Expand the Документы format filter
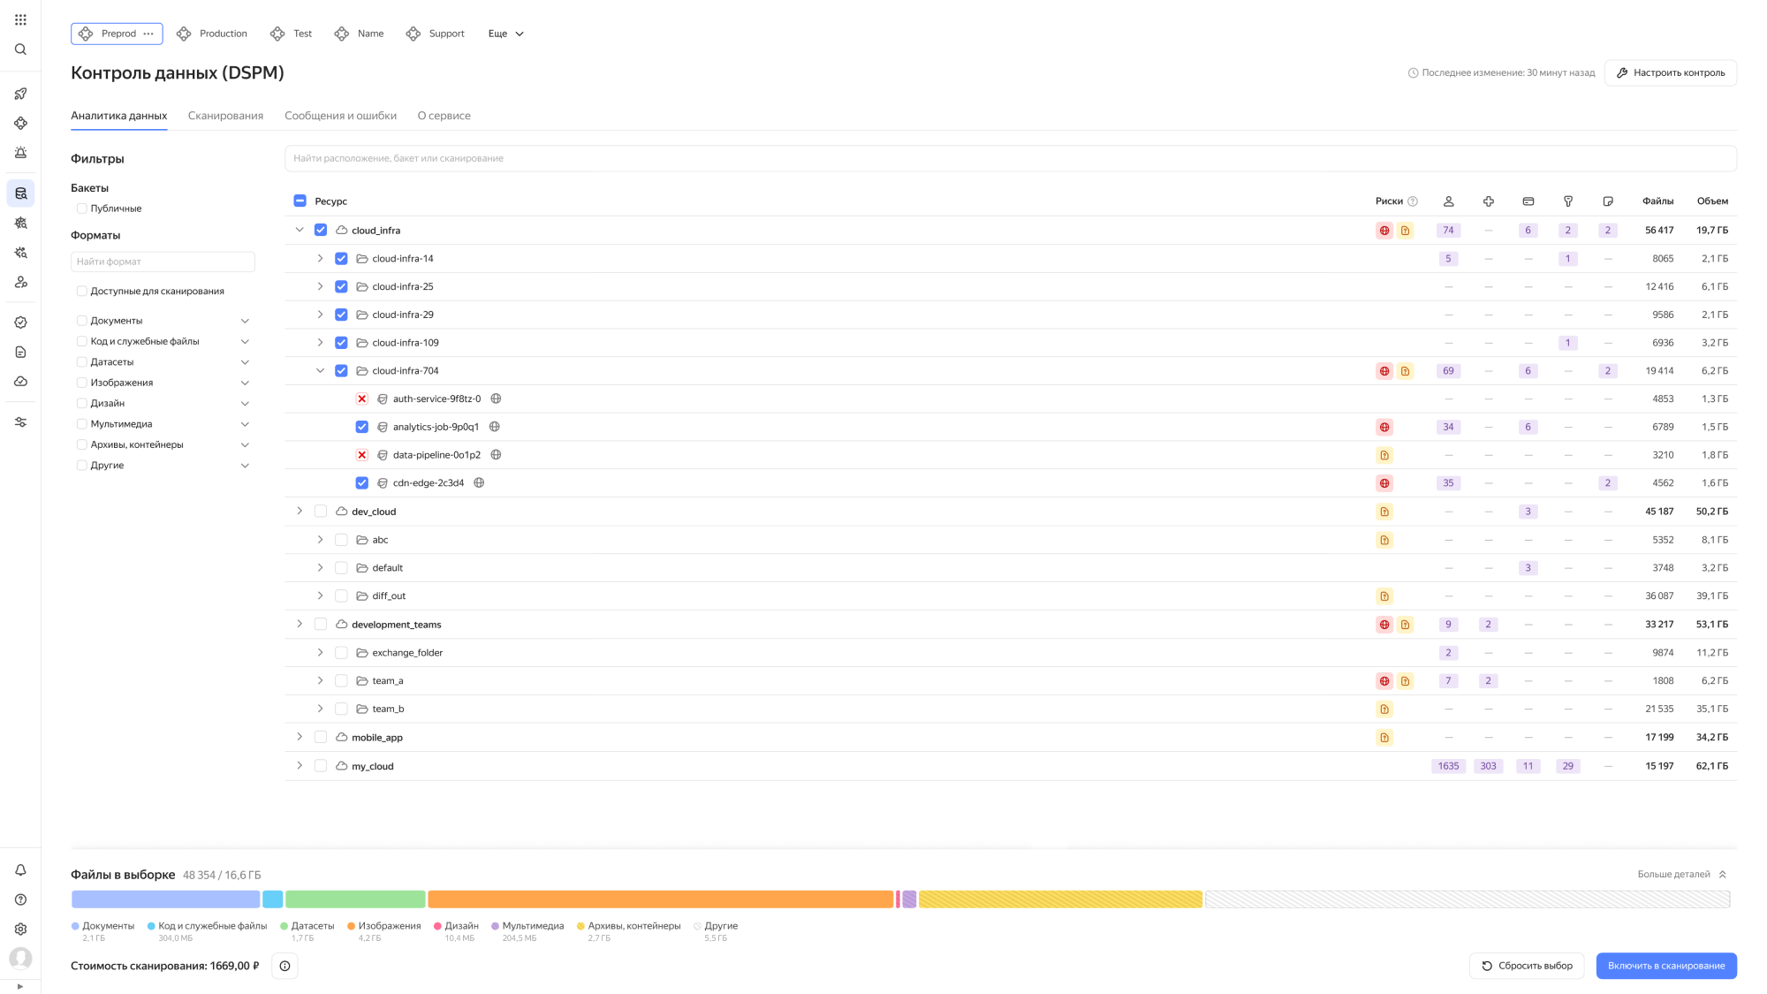The image size is (1767, 994). pos(245,321)
